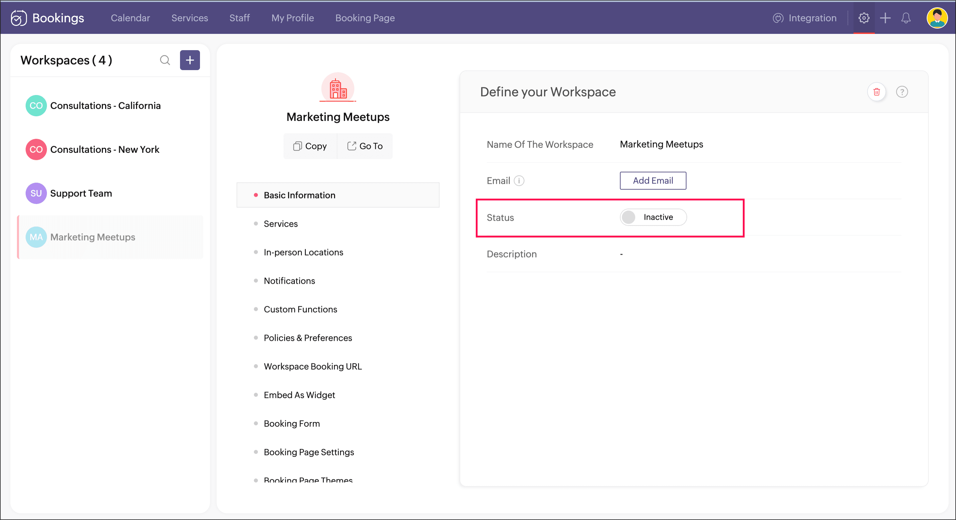Open Notifications section

click(289, 280)
